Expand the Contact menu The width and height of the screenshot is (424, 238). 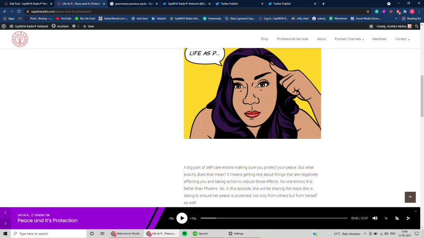(402, 39)
